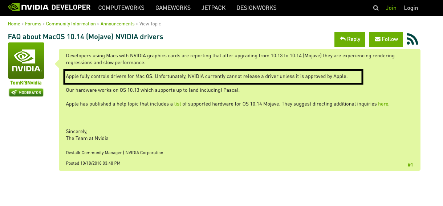This screenshot has width=443, height=206.
Task: Click 'The Team at Nvidia' text
Action: pyautogui.click(x=87, y=138)
